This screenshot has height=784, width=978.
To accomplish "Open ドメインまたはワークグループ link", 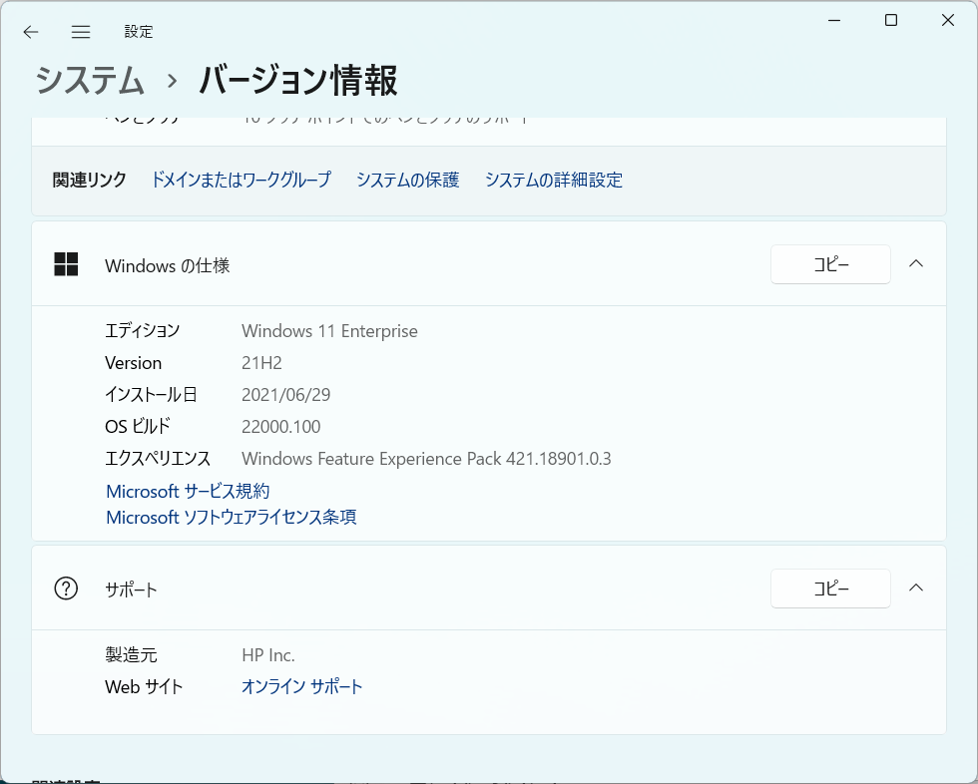I will click(x=242, y=181).
